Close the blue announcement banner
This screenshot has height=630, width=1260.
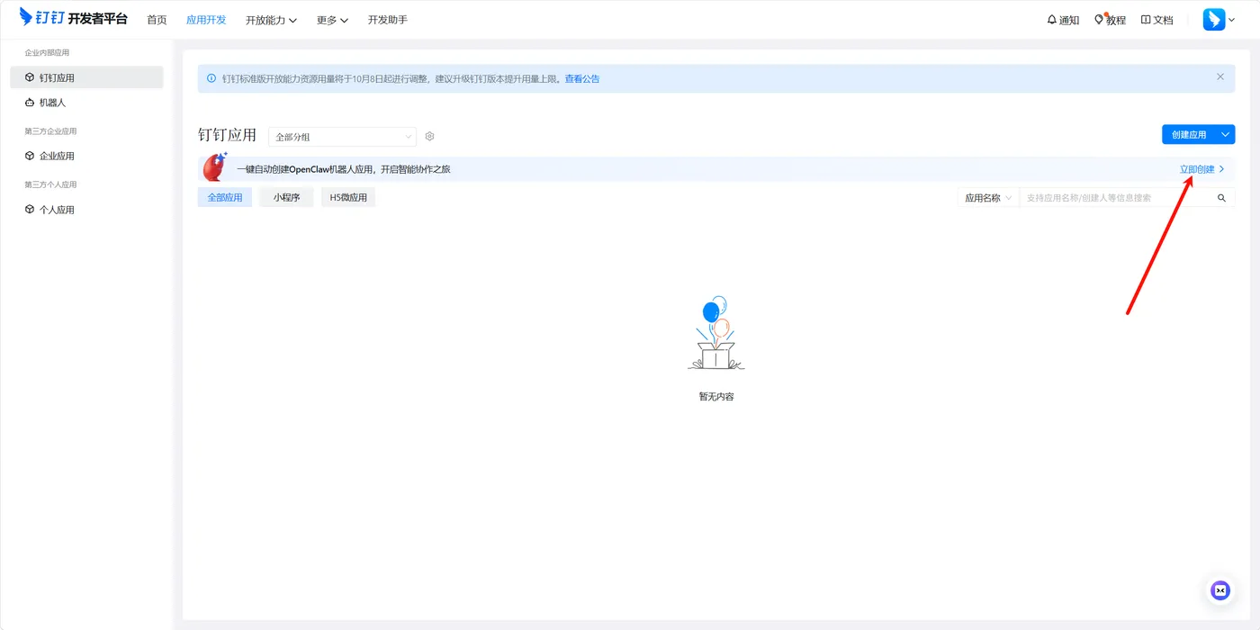[x=1220, y=77]
